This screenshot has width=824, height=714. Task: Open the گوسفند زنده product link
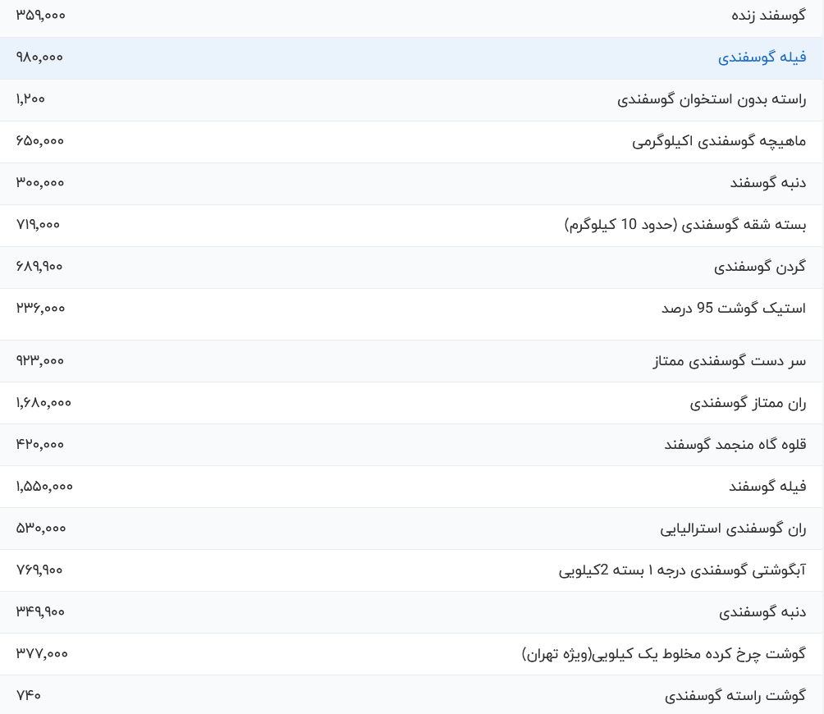click(767, 16)
